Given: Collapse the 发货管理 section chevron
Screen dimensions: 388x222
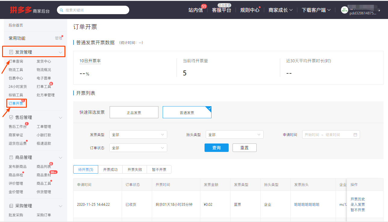Looking at the screenshot, I should coord(61,52).
